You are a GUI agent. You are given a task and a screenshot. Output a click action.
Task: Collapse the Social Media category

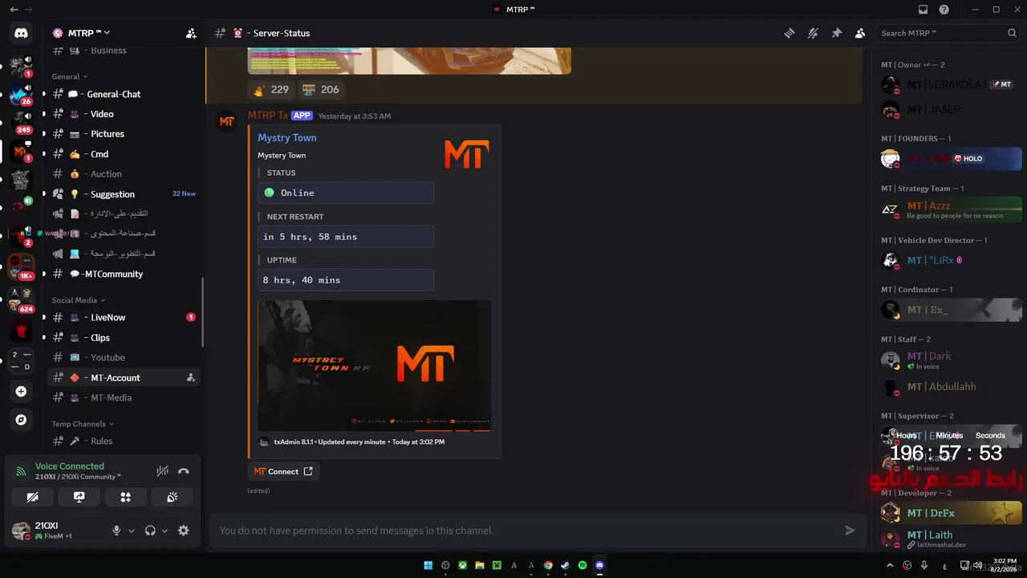click(79, 300)
